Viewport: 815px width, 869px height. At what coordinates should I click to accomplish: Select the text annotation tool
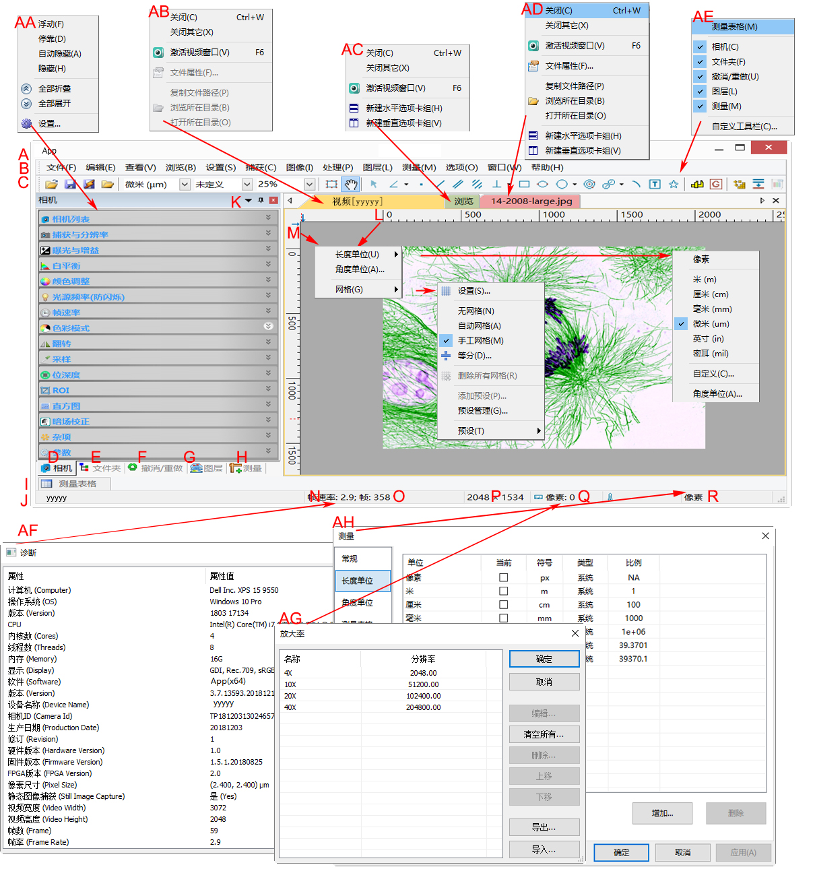[x=655, y=184]
